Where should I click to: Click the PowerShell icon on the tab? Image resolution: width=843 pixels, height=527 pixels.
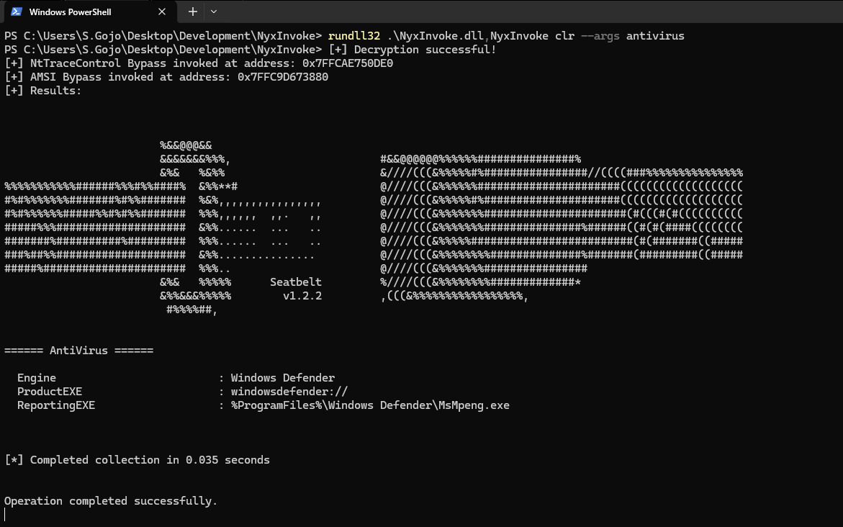[17, 12]
